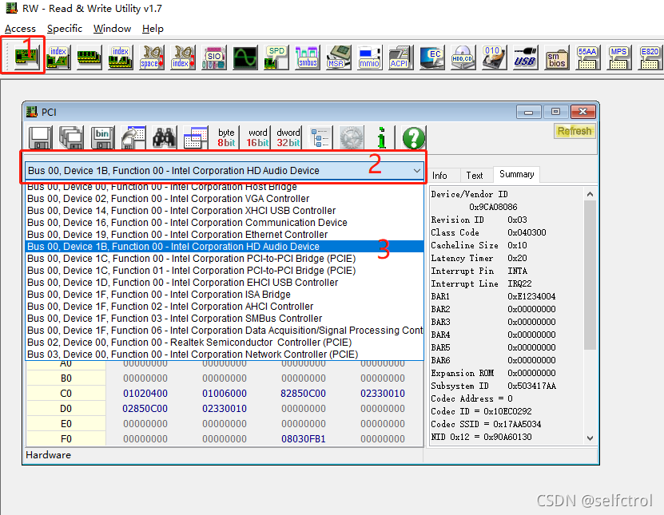
Task: Click the Save All stacked floppies icon
Action: point(71,137)
